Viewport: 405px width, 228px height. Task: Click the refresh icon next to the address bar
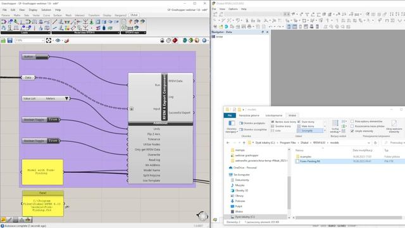[375, 142]
